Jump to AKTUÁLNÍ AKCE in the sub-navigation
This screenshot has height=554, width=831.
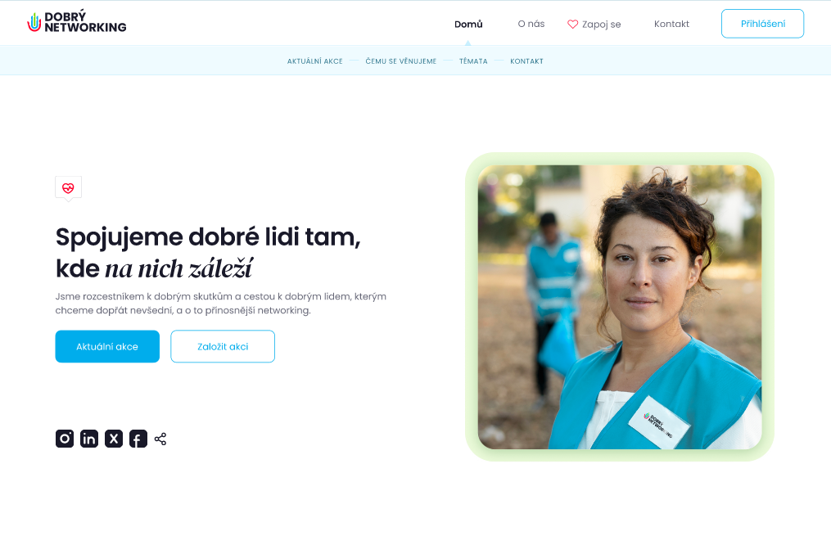click(x=315, y=61)
